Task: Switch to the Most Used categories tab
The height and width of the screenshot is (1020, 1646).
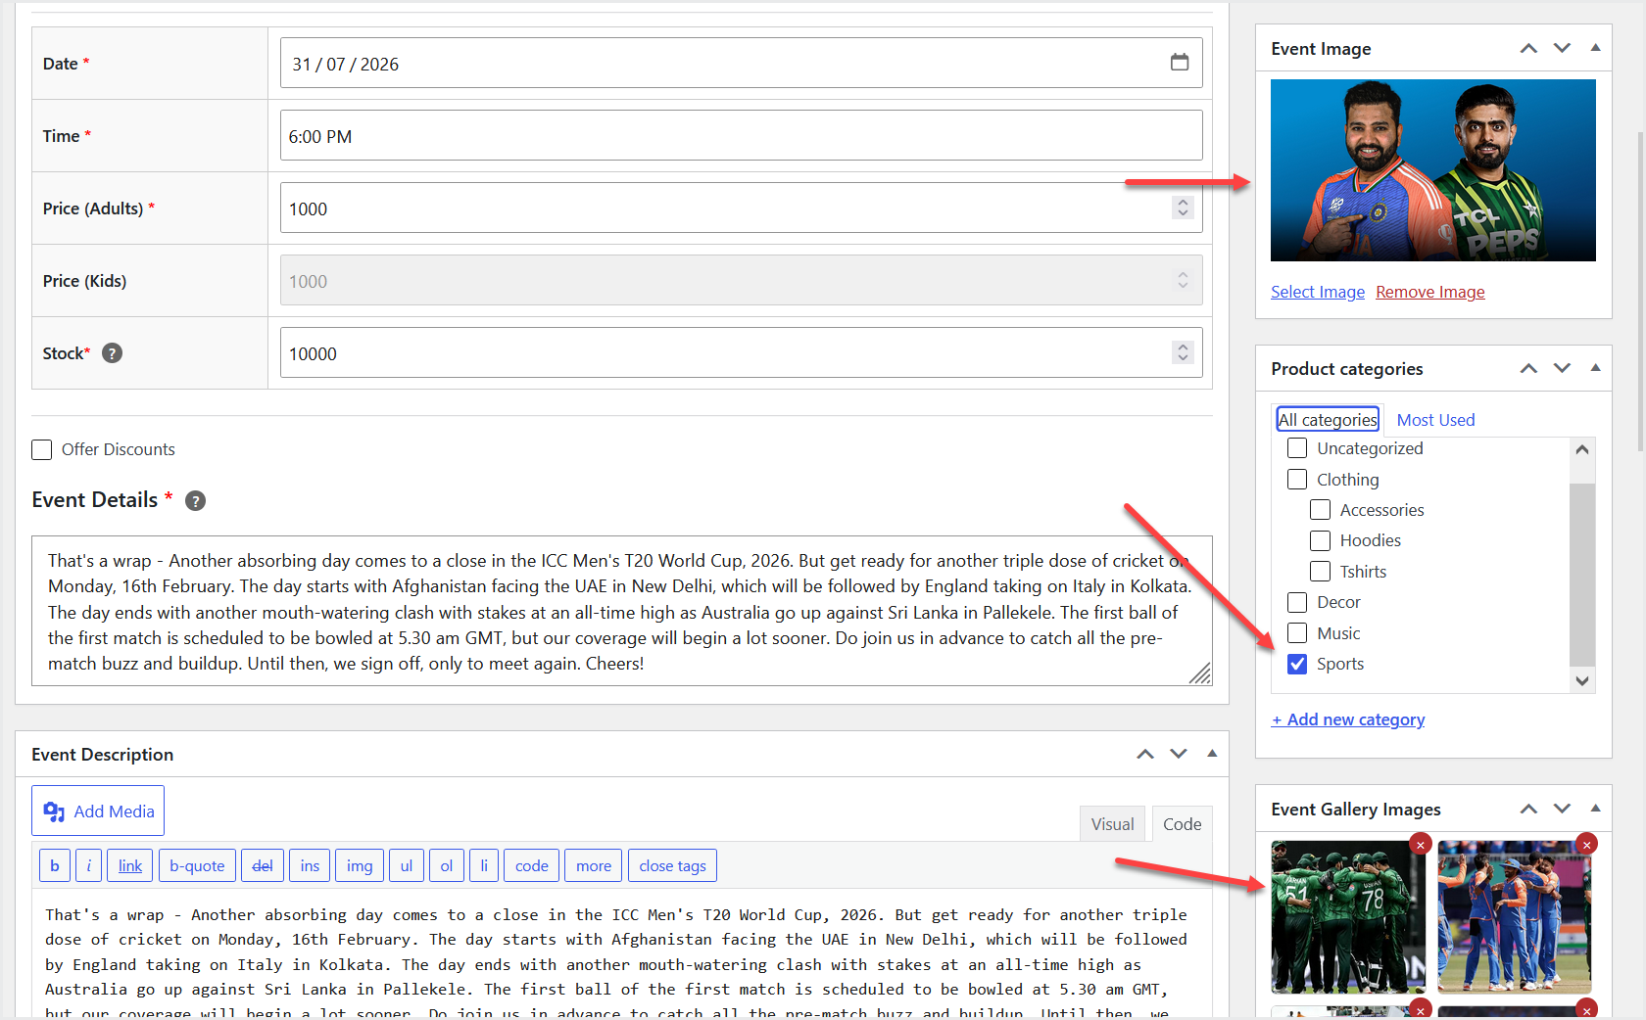Action: (1435, 420)
